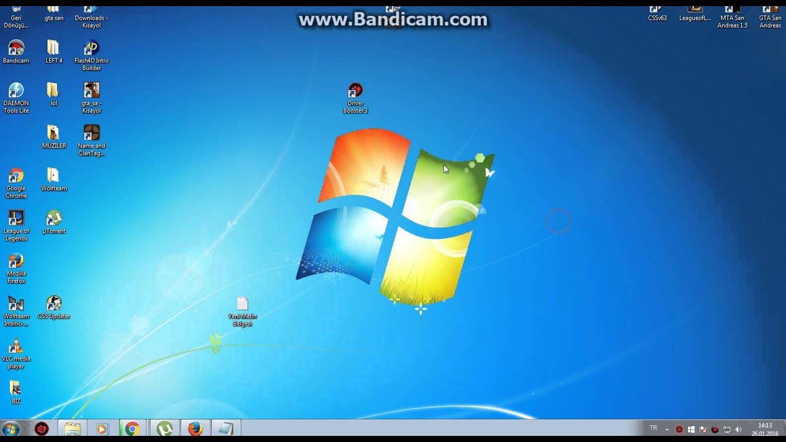Viewport: 786px width, 442px height.
Task: Open the Wolfteam folder icon
Action: (53, 179)
